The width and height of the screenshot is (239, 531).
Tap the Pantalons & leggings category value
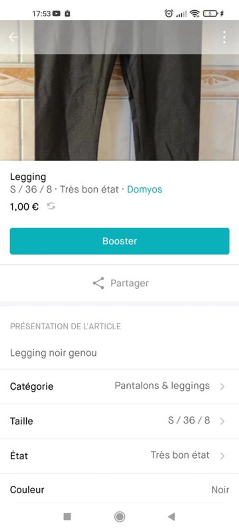(162, 386)
